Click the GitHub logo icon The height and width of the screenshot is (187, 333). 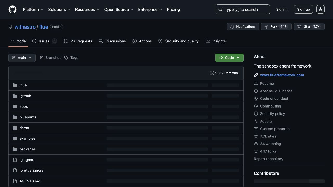click(x=12, y=9)
